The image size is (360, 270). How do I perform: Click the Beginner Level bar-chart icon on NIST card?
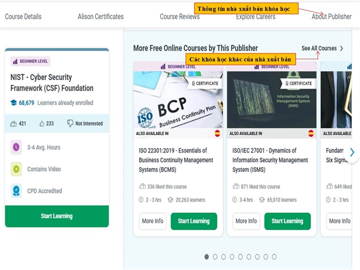tap(15, 61)
